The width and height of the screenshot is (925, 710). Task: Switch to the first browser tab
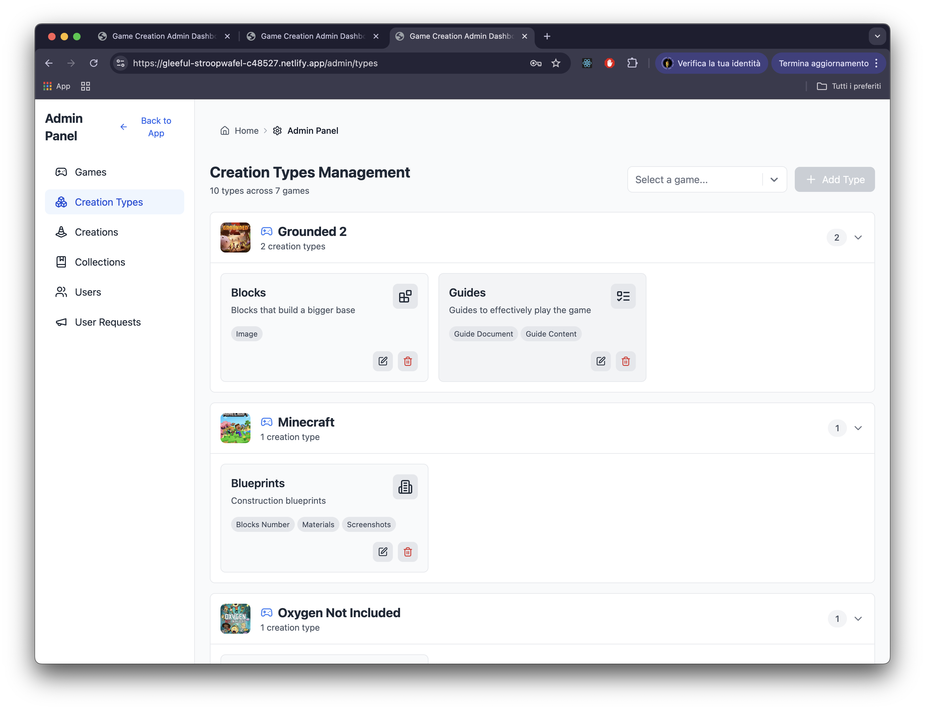tap(163, 36)
